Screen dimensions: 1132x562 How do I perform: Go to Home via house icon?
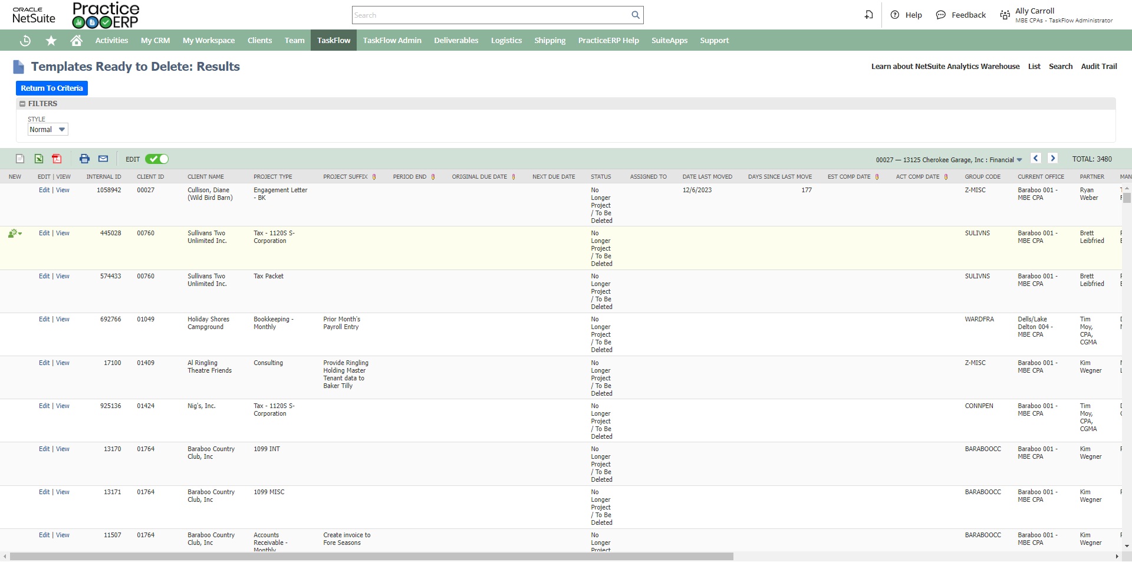pos(76,41)
